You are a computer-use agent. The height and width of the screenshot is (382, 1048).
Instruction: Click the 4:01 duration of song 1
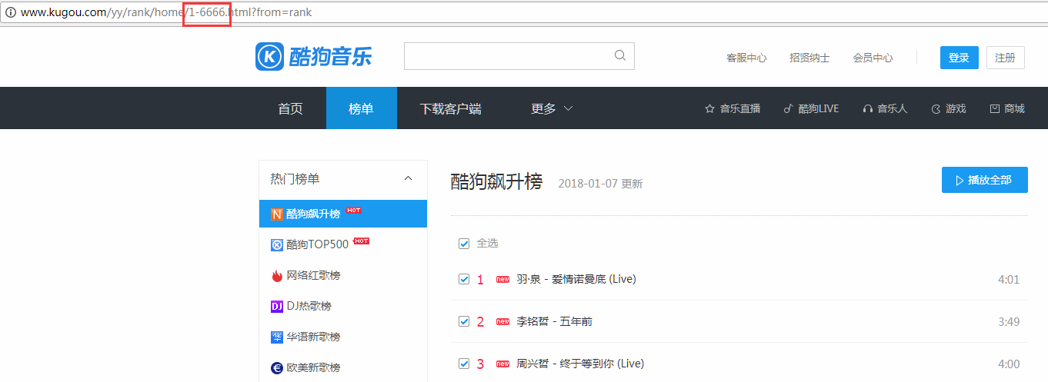(x=1009, y=280)
